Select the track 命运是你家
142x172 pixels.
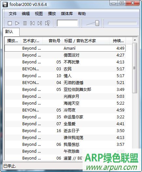[x=65, y=117]
